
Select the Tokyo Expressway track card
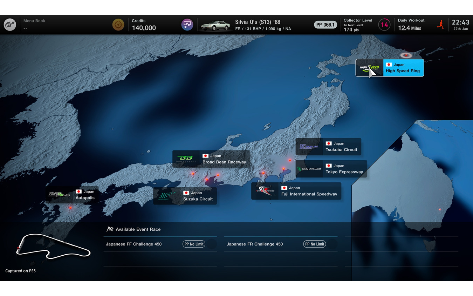click(x=331, y=169)
